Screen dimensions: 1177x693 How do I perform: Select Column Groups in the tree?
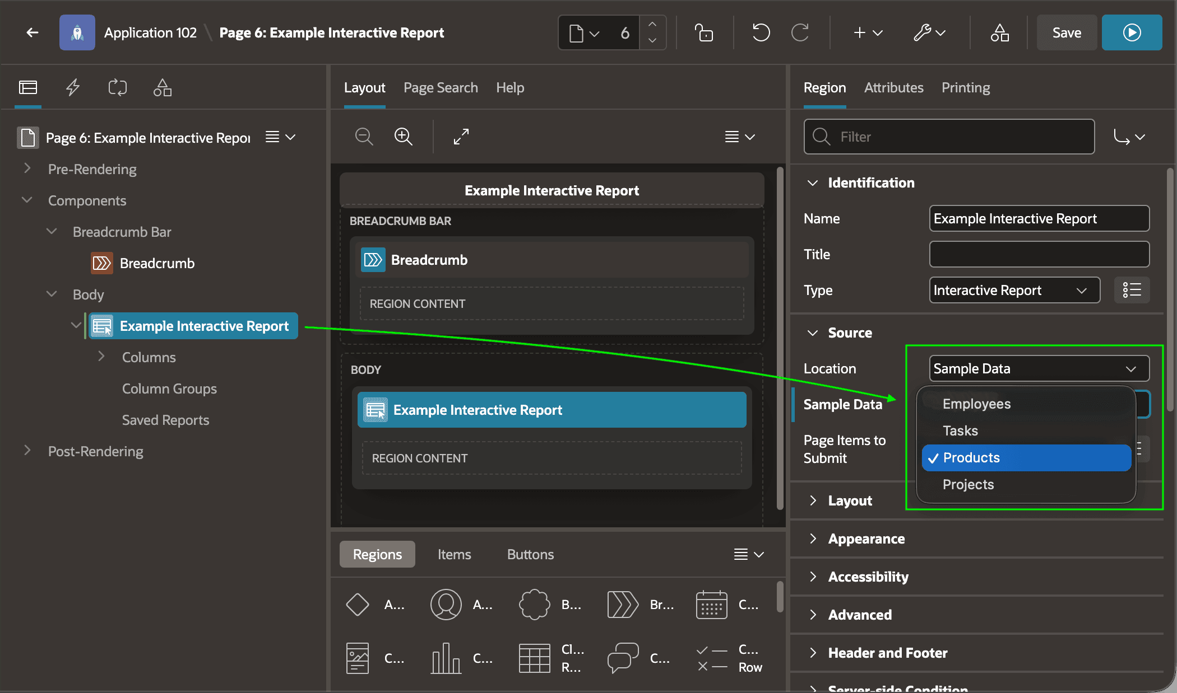pos(169,388)
